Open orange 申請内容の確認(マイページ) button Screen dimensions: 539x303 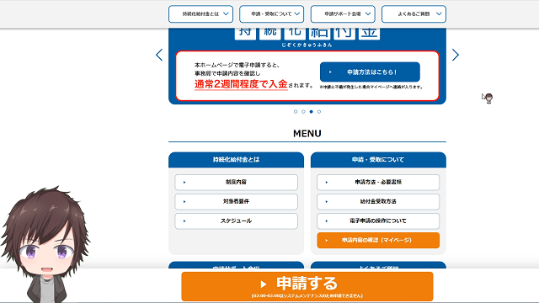[378, 240]
